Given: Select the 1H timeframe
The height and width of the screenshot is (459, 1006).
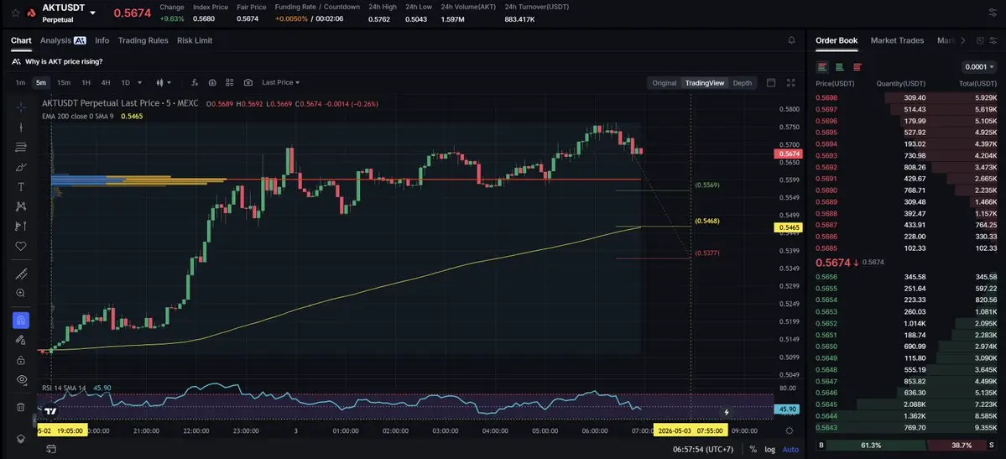Looking at the screenshot, I should coord(86,83).
